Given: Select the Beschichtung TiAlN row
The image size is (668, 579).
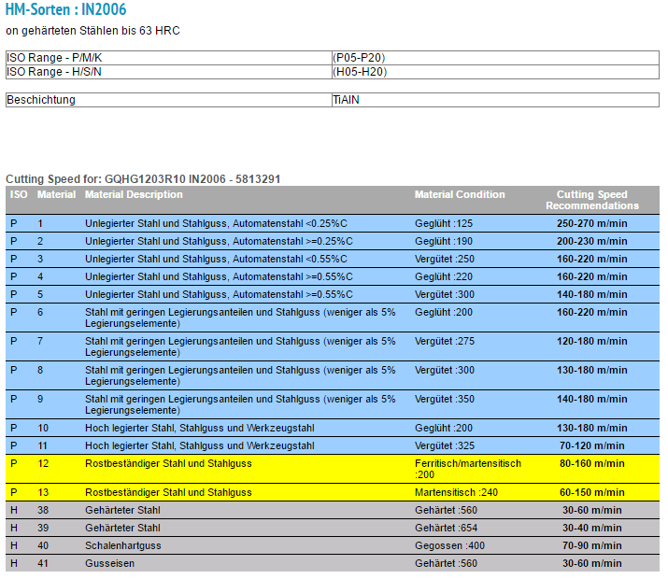Looking at the screenshot, I should tap(333, 100).
